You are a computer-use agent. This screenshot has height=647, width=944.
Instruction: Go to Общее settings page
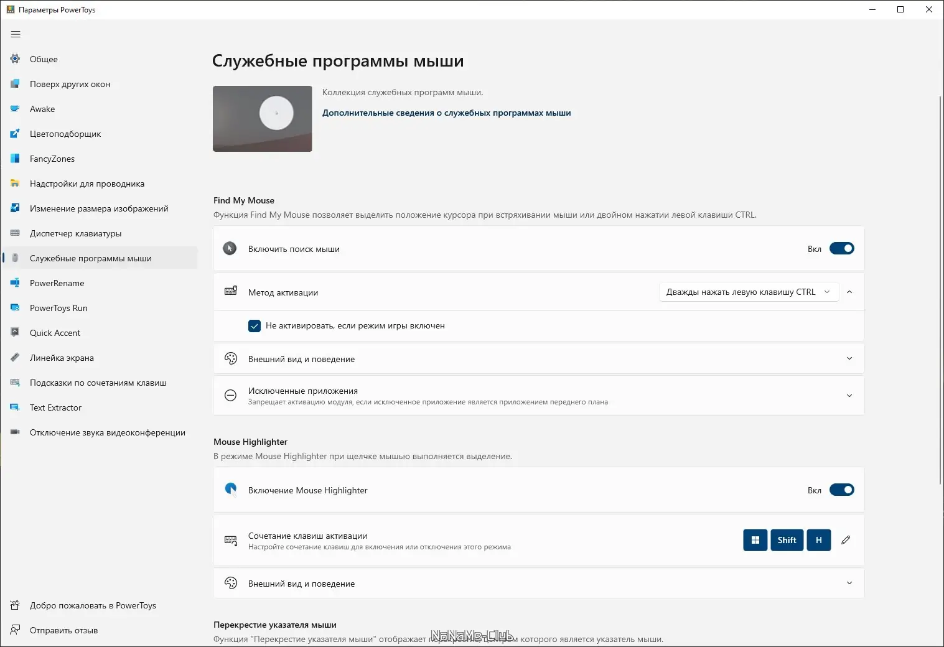coord(44,59)
